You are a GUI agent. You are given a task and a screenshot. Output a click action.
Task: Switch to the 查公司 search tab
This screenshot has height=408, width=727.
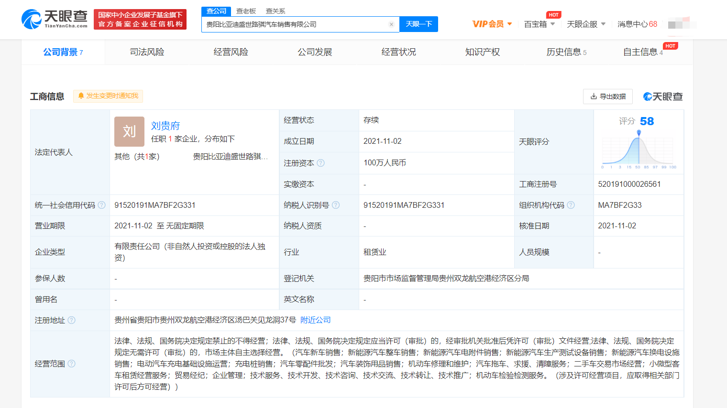click(x=216, y=11)
